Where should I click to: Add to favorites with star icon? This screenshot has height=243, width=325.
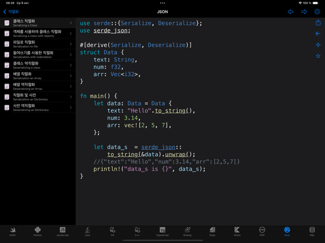click(x=318, y=56)
